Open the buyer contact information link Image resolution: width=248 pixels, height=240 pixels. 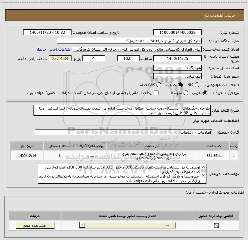tap(54, 50)
